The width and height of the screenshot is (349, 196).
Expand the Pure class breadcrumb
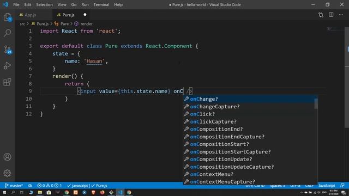click(62, 24)
